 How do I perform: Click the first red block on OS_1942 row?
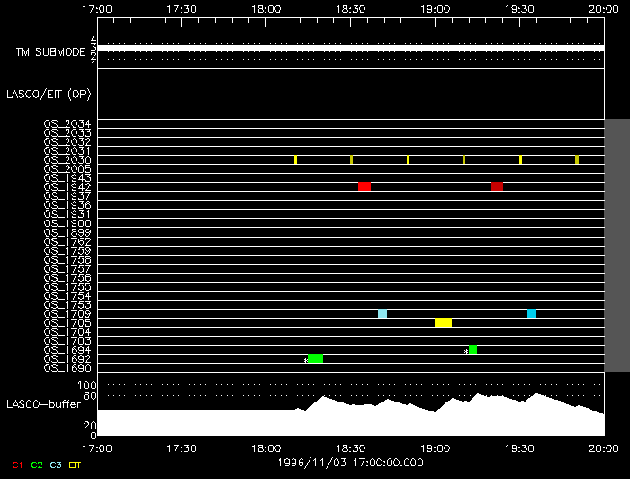pyautogui.click(x=364, y=186)
